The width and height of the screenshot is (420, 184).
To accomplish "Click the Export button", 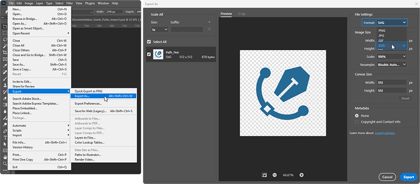I will pyautogui.click(x=409, y=177).
